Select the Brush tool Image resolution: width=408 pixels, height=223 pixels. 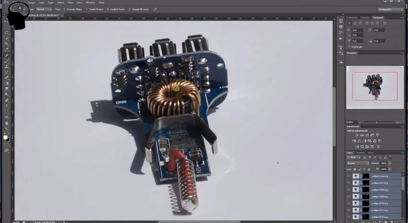(7, 61)
